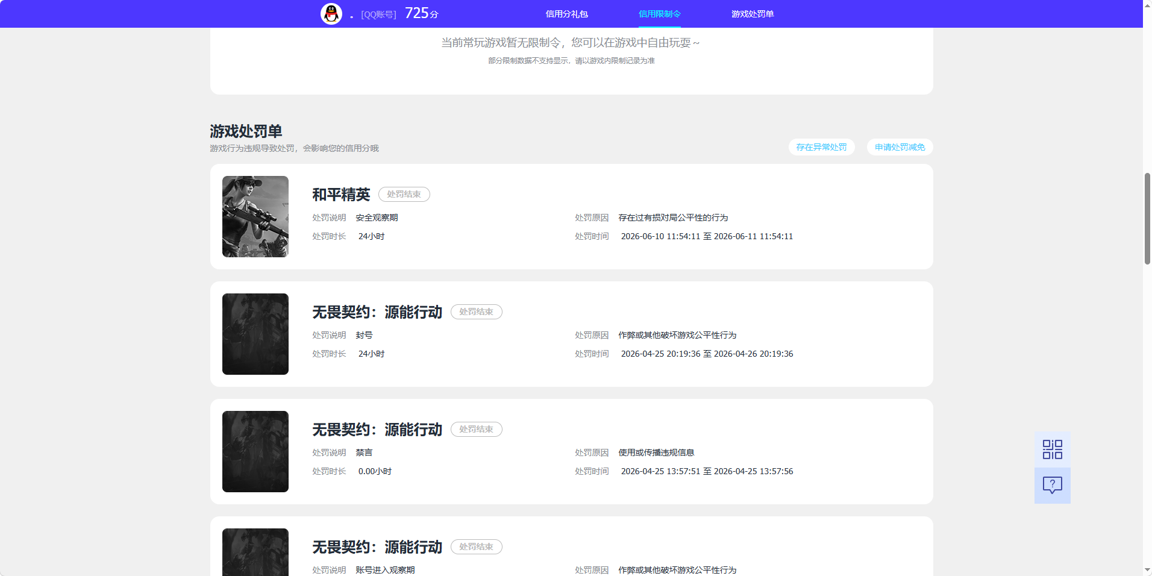Go to 游戏处罚单 tab in header

(753, 14)
